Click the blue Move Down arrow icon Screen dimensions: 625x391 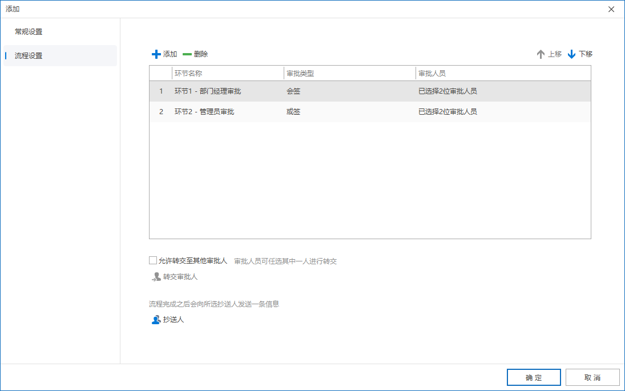click(571, 54)
